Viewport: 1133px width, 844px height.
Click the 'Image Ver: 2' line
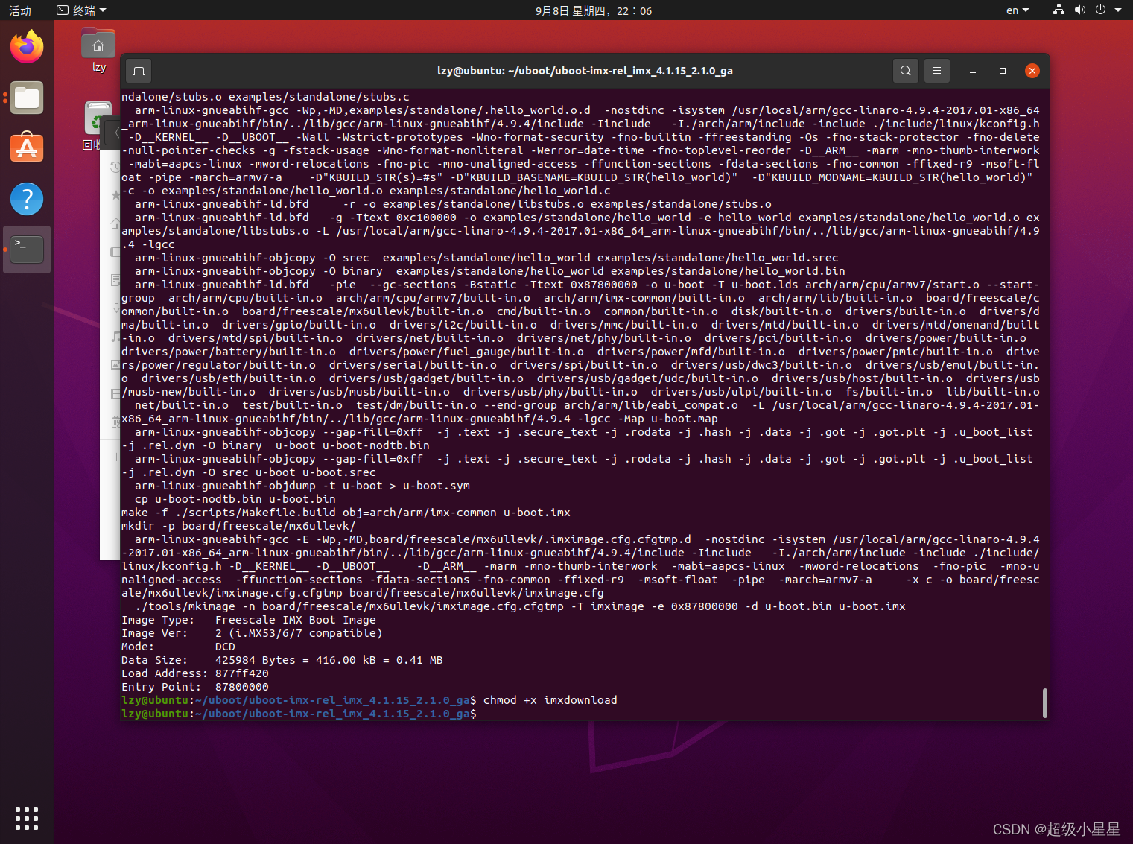(x=252, y=633)
